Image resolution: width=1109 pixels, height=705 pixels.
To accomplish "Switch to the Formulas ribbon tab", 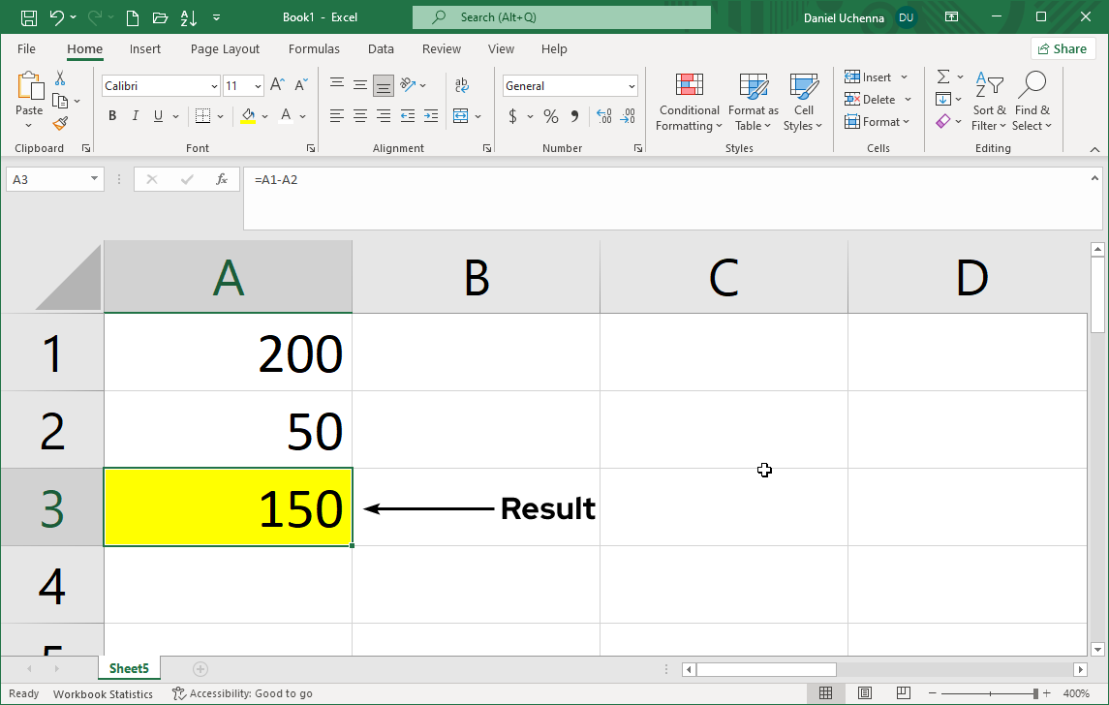I will click(x=314, y=48).
